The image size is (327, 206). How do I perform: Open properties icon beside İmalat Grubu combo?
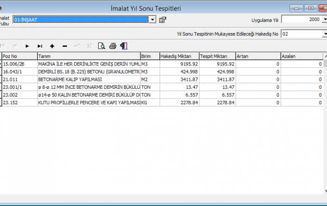[162, 20]
